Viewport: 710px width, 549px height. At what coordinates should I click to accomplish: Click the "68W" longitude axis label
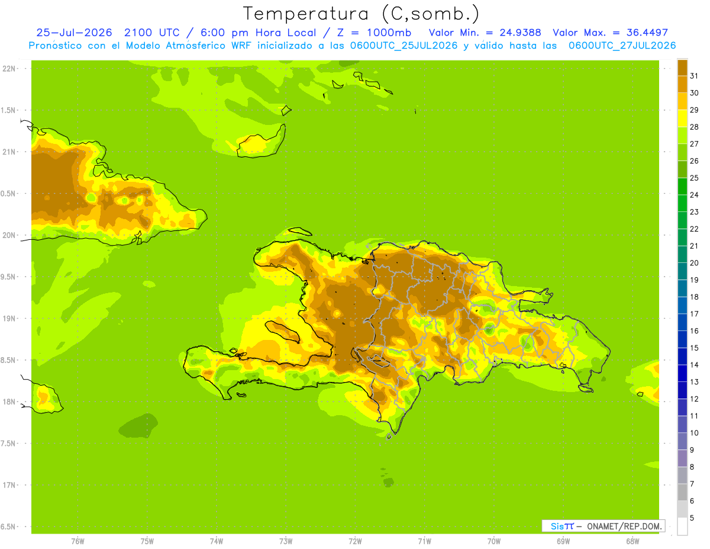tap(632, 541)
